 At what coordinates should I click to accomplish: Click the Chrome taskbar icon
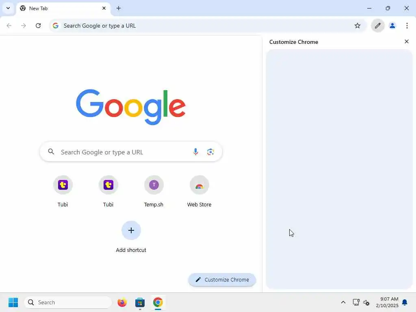coord(158,302)
